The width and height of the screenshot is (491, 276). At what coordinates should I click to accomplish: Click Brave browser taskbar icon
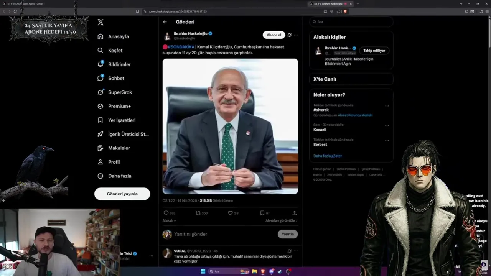(263, 271)
